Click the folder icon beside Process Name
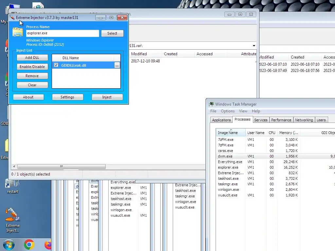Screen dimensions: 335x251 (18, 32)
